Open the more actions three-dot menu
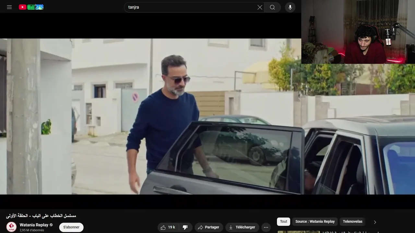This screenshot has height=233, width=415. pyautogui.click(x=266, y=227)
